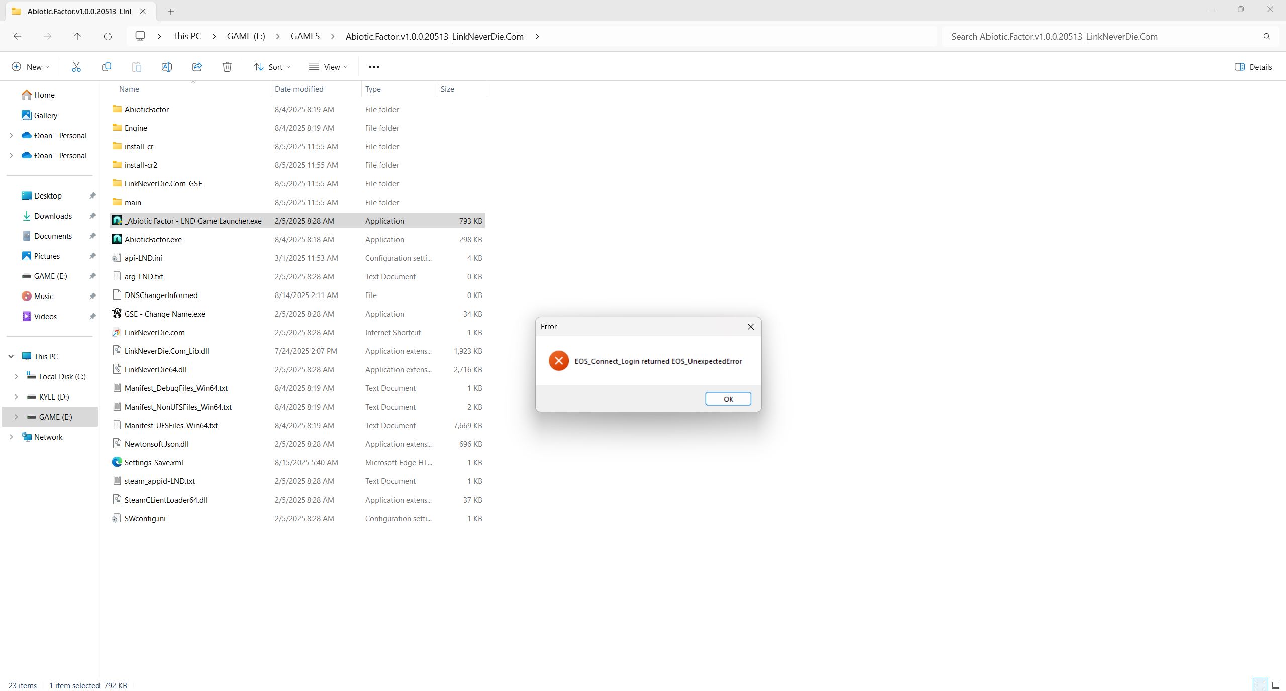1286x691 pixels.
Task: Click the Share icon in the toolbar
Action: 196,66
